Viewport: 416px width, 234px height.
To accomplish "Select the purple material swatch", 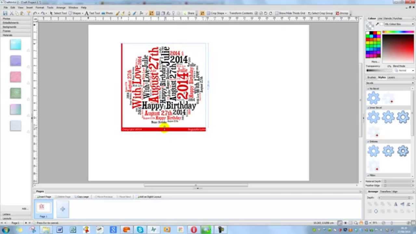I will [16, 61].
